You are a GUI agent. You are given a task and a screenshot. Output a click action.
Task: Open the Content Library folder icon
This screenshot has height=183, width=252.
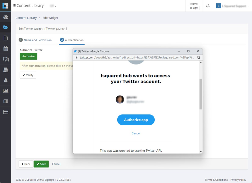coord(6,27)
